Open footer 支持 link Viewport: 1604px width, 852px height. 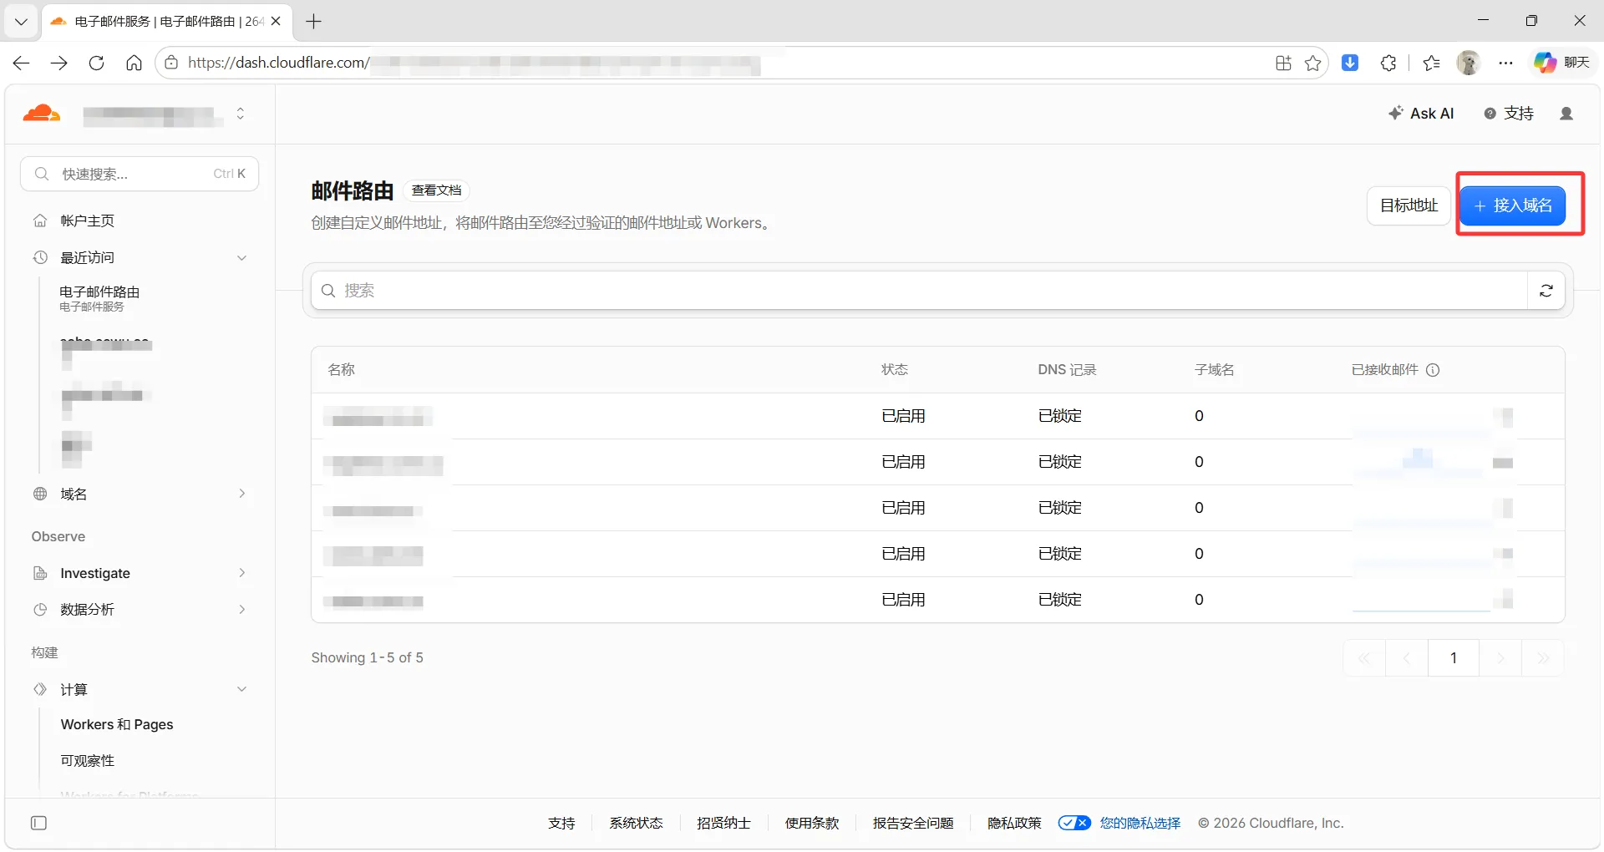click(561, 824)
